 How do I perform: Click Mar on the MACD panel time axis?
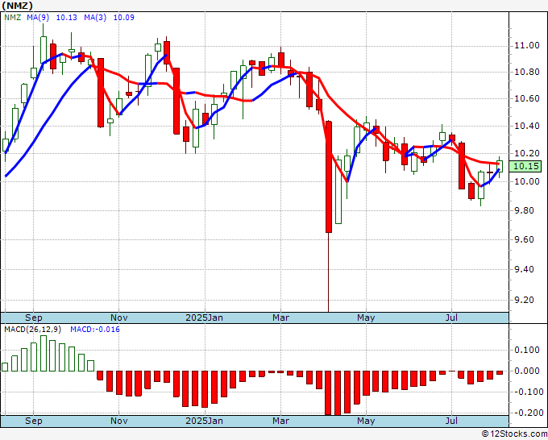281,421
